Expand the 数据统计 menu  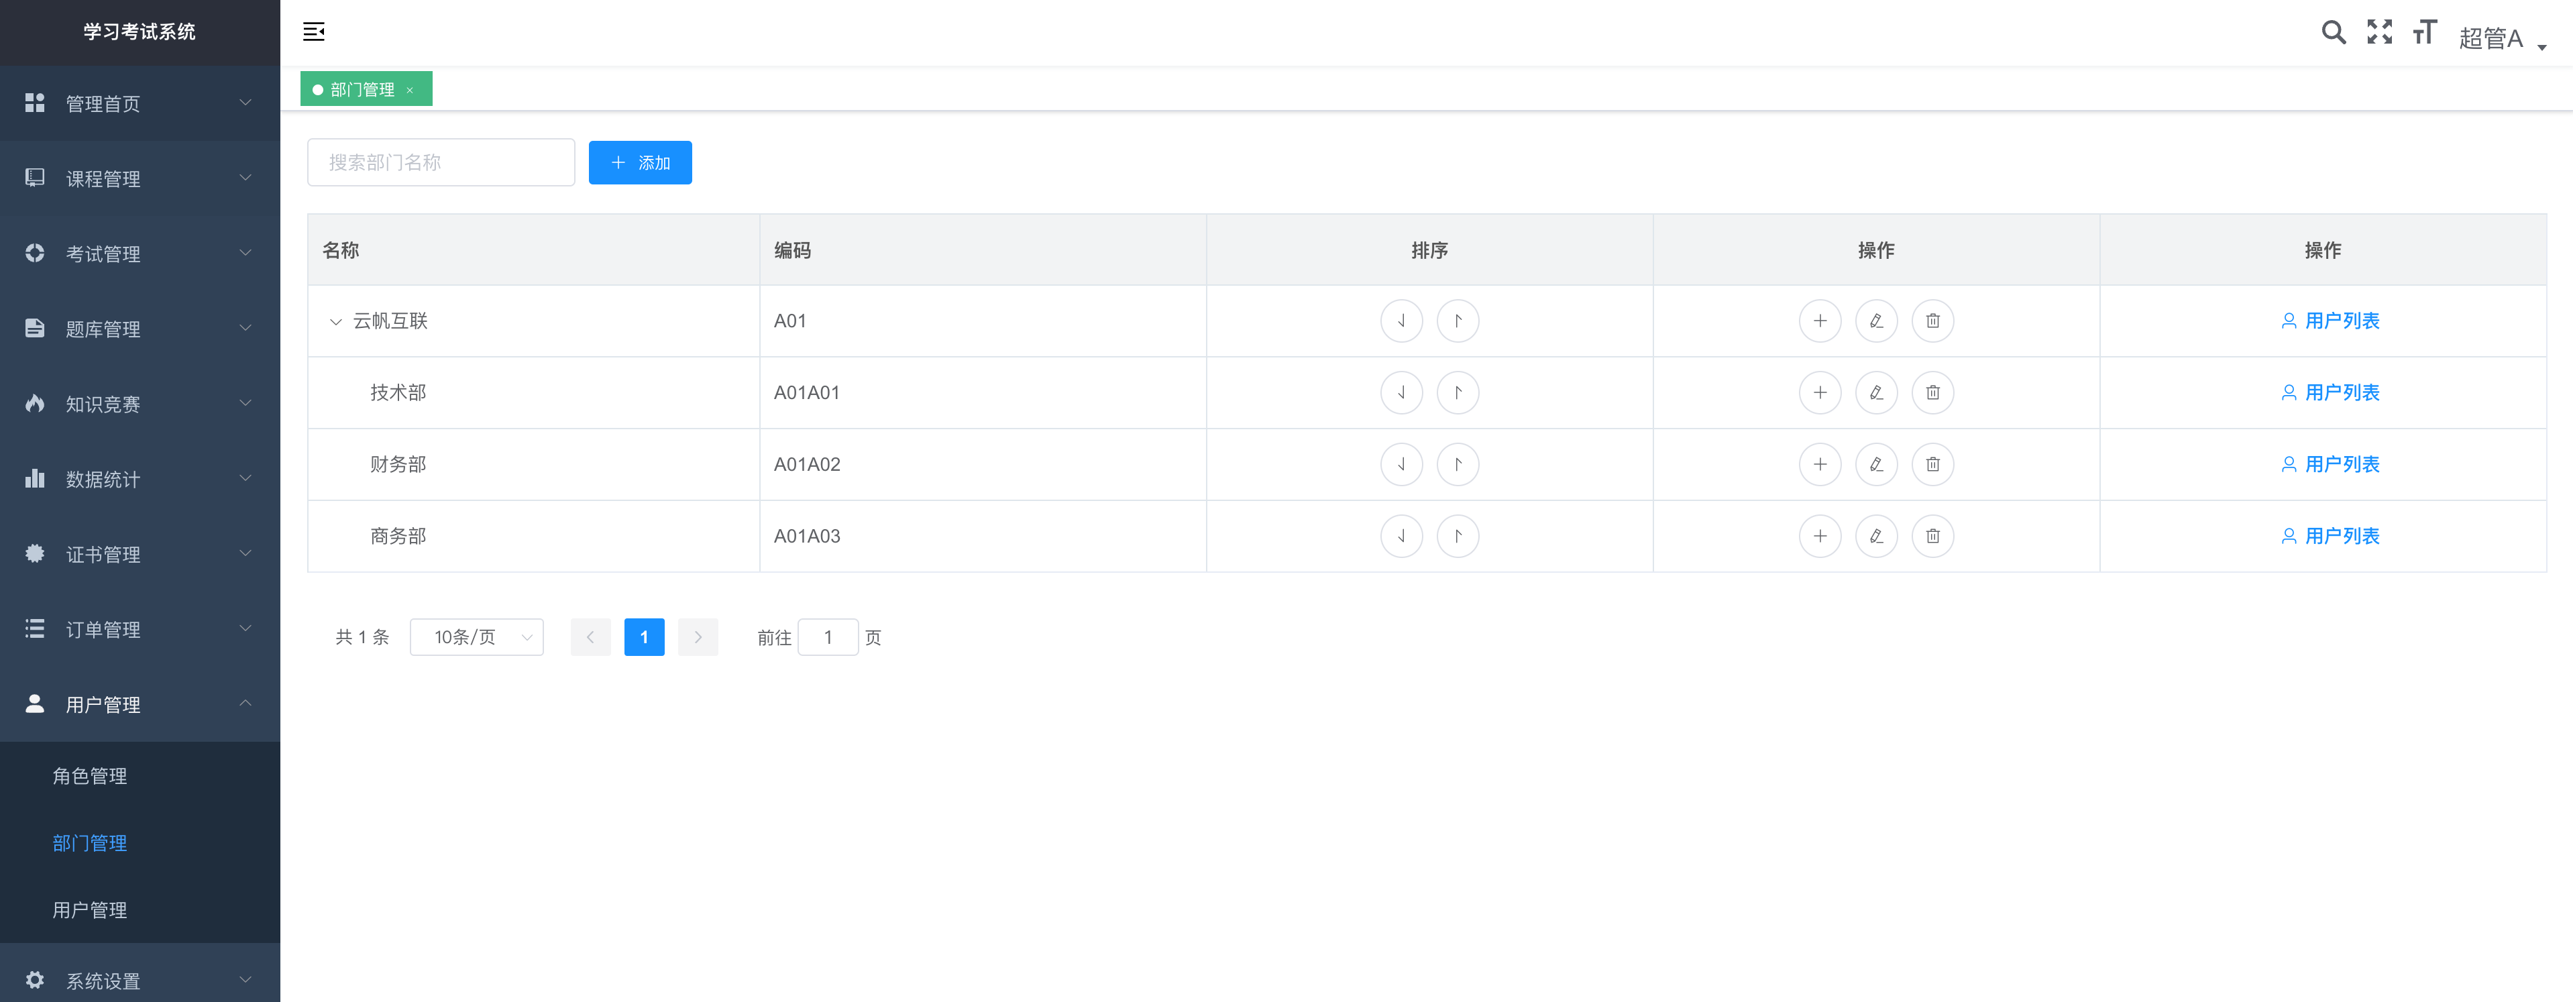(140, 480)
